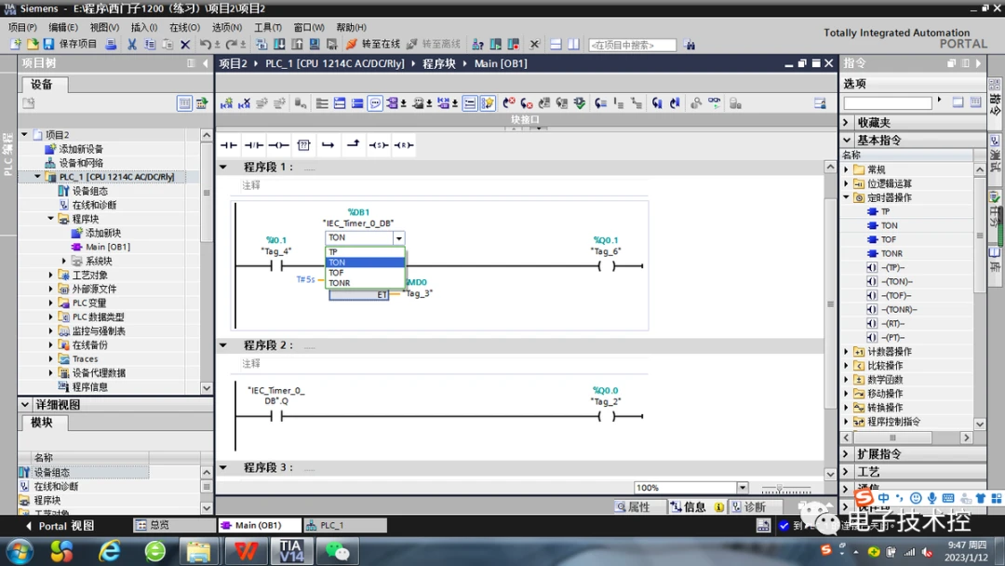Open the zoom level 100% dropdown
1005x566 pixels.
[742, 488]
